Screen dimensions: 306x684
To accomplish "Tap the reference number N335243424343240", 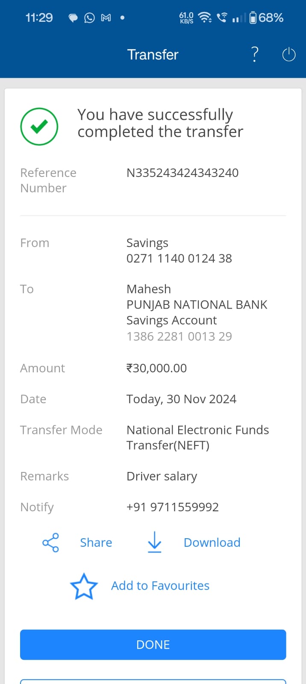I will coord(182,173).
